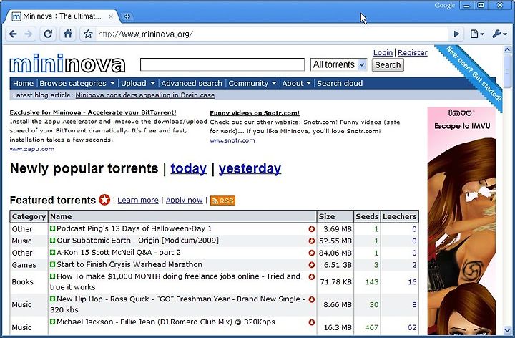Click the Login link
The height and width of the screenshot is (338, 515).
tap(383, 52)
